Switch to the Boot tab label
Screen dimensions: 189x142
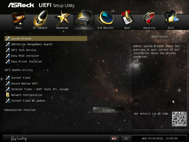click(127, 28)
